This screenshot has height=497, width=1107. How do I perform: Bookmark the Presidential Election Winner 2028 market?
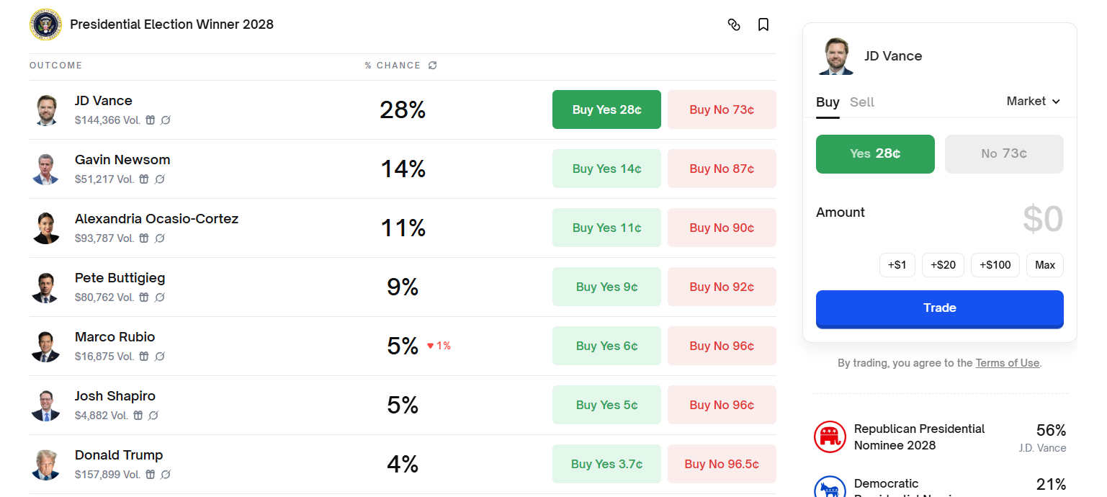click(763, 24)
